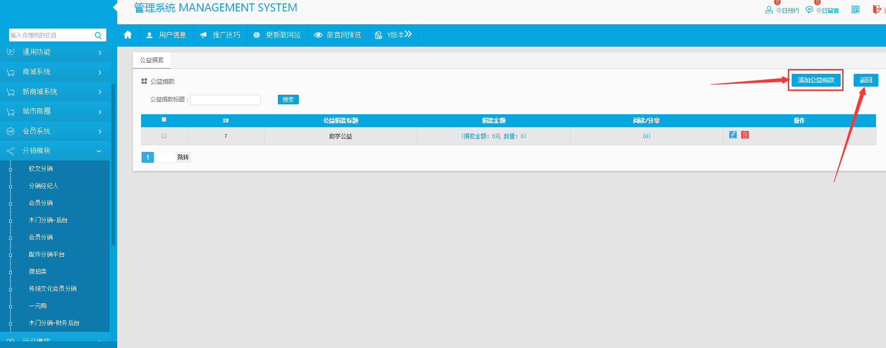The height and width of the screenshot is (348, 886).
Task: Tick the checkbox for row ID 7
Action: (164, 136)
